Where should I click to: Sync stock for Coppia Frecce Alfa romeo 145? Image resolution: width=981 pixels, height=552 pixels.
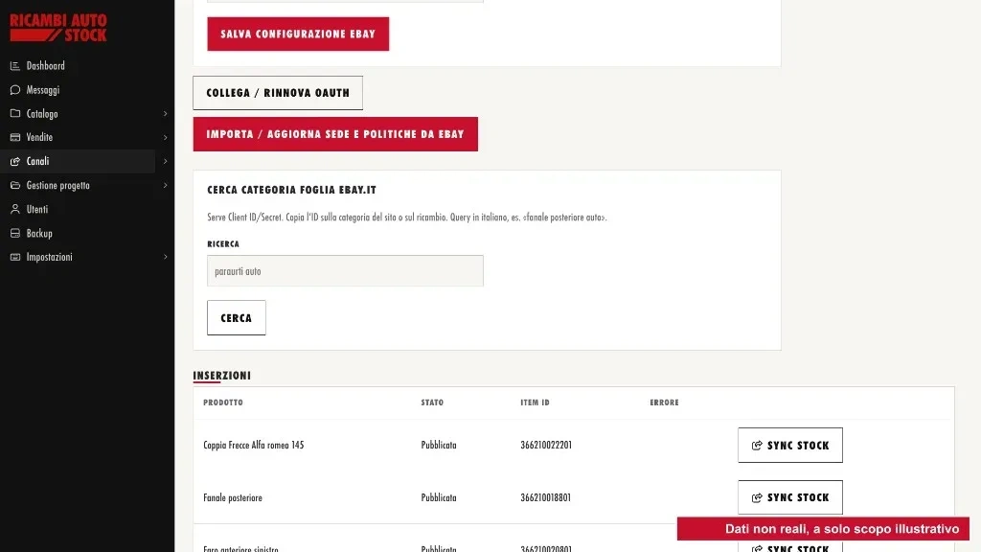(790, 445)
